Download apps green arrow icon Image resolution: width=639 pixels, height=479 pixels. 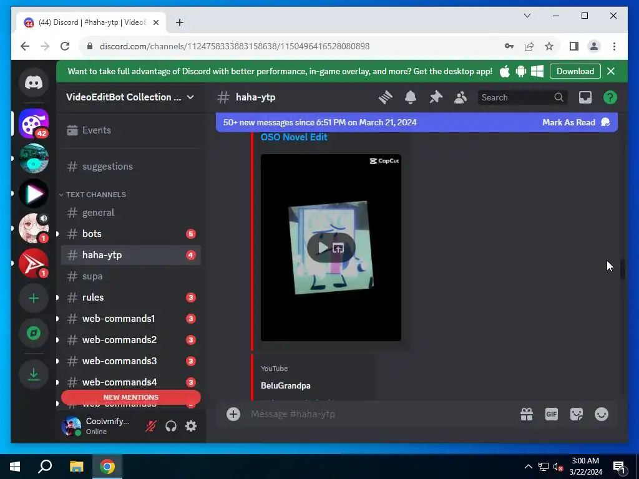point(34,374)
